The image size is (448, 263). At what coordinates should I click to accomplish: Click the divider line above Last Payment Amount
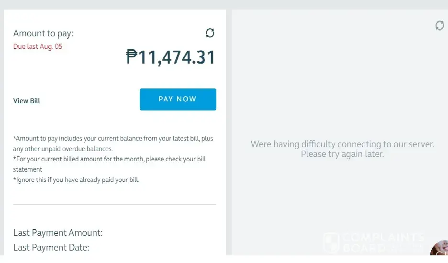[115, 204]
